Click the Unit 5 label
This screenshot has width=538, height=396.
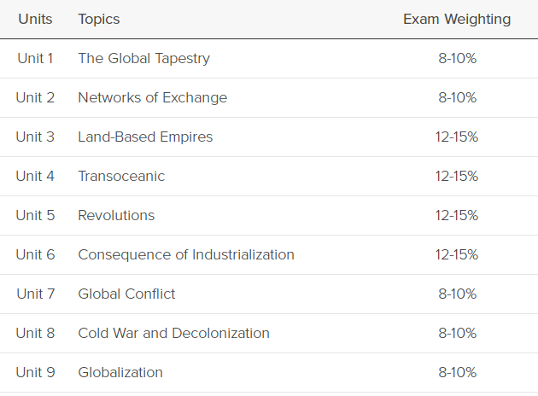pos(35,216)
